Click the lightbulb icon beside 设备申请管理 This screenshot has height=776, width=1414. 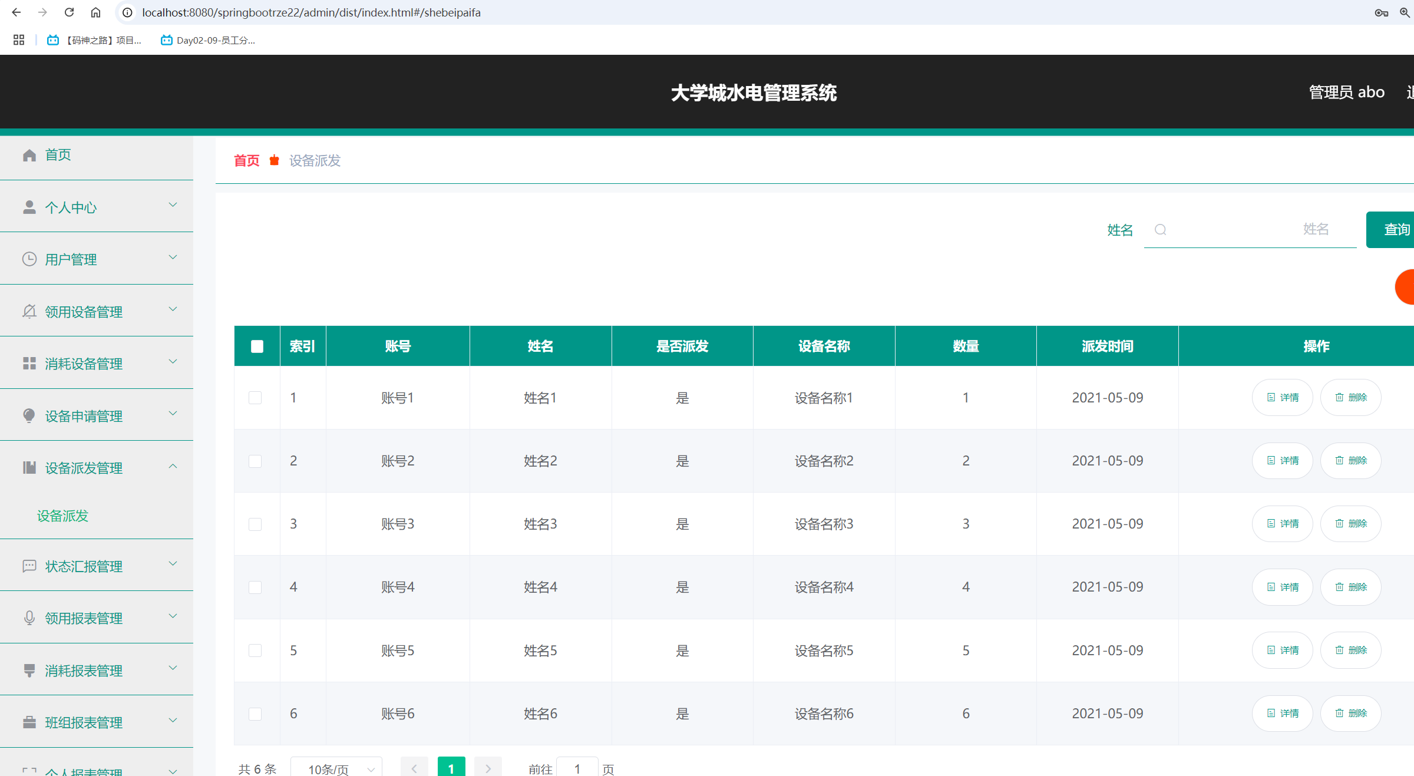coord(29,415)
